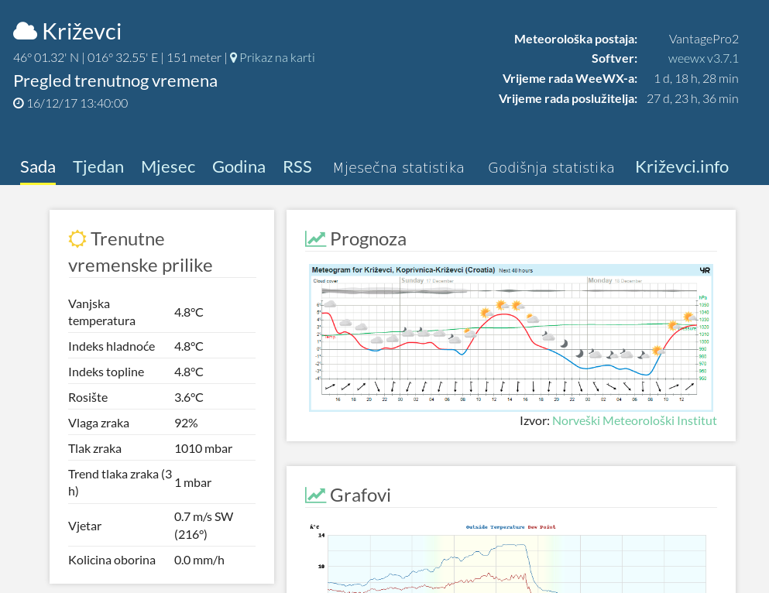Click the chart icon next to Prognoza
The width and height of the screenshot is (769, 593).
(315, 238)
